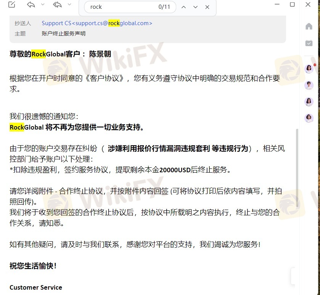Select the third avatar in sidebar
320x295 pixels.
click(x=309, y=102)
